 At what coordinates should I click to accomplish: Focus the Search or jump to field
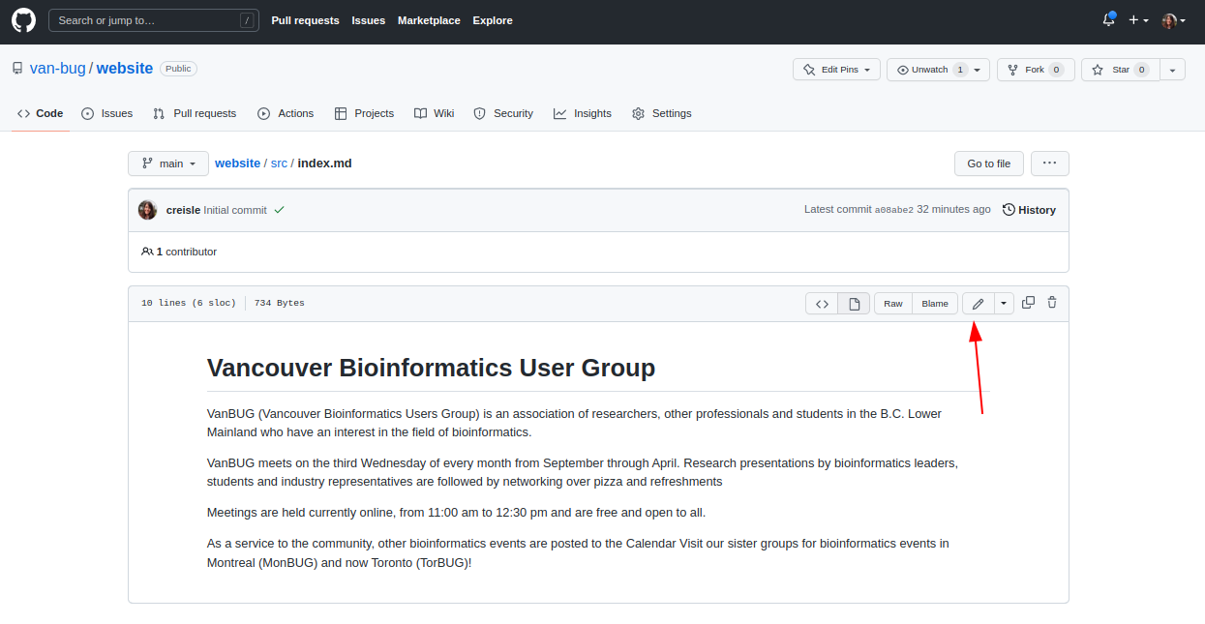click(155, 20)
